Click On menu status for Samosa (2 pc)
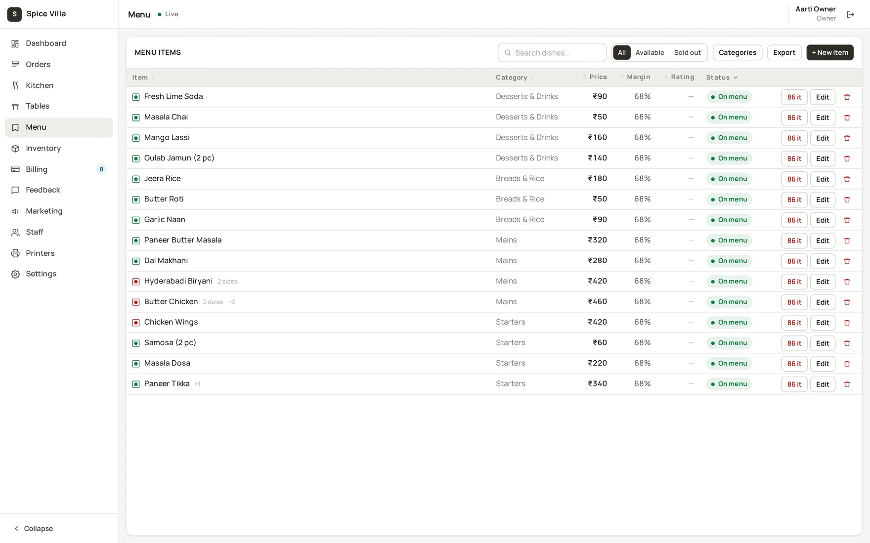870x543 pixels. [x=729, y=343]
